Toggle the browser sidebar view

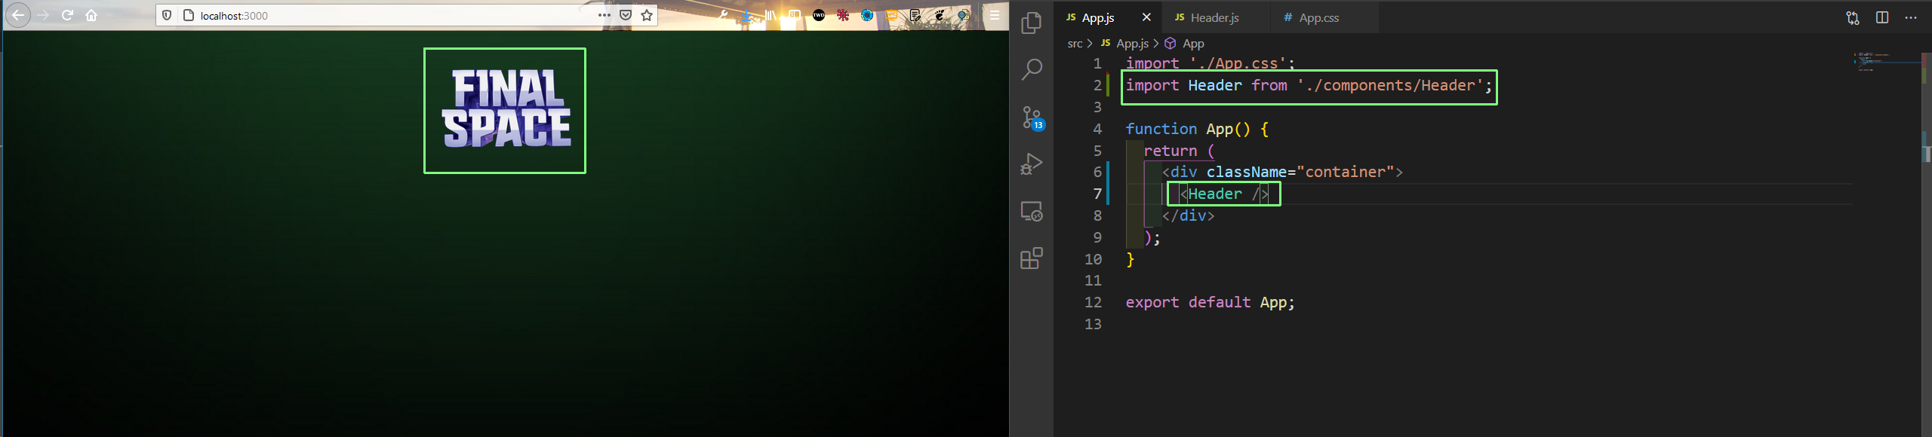(795, 15)
